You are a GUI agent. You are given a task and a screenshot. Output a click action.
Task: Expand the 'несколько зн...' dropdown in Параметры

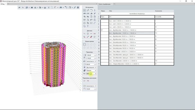tap(95, 61)
